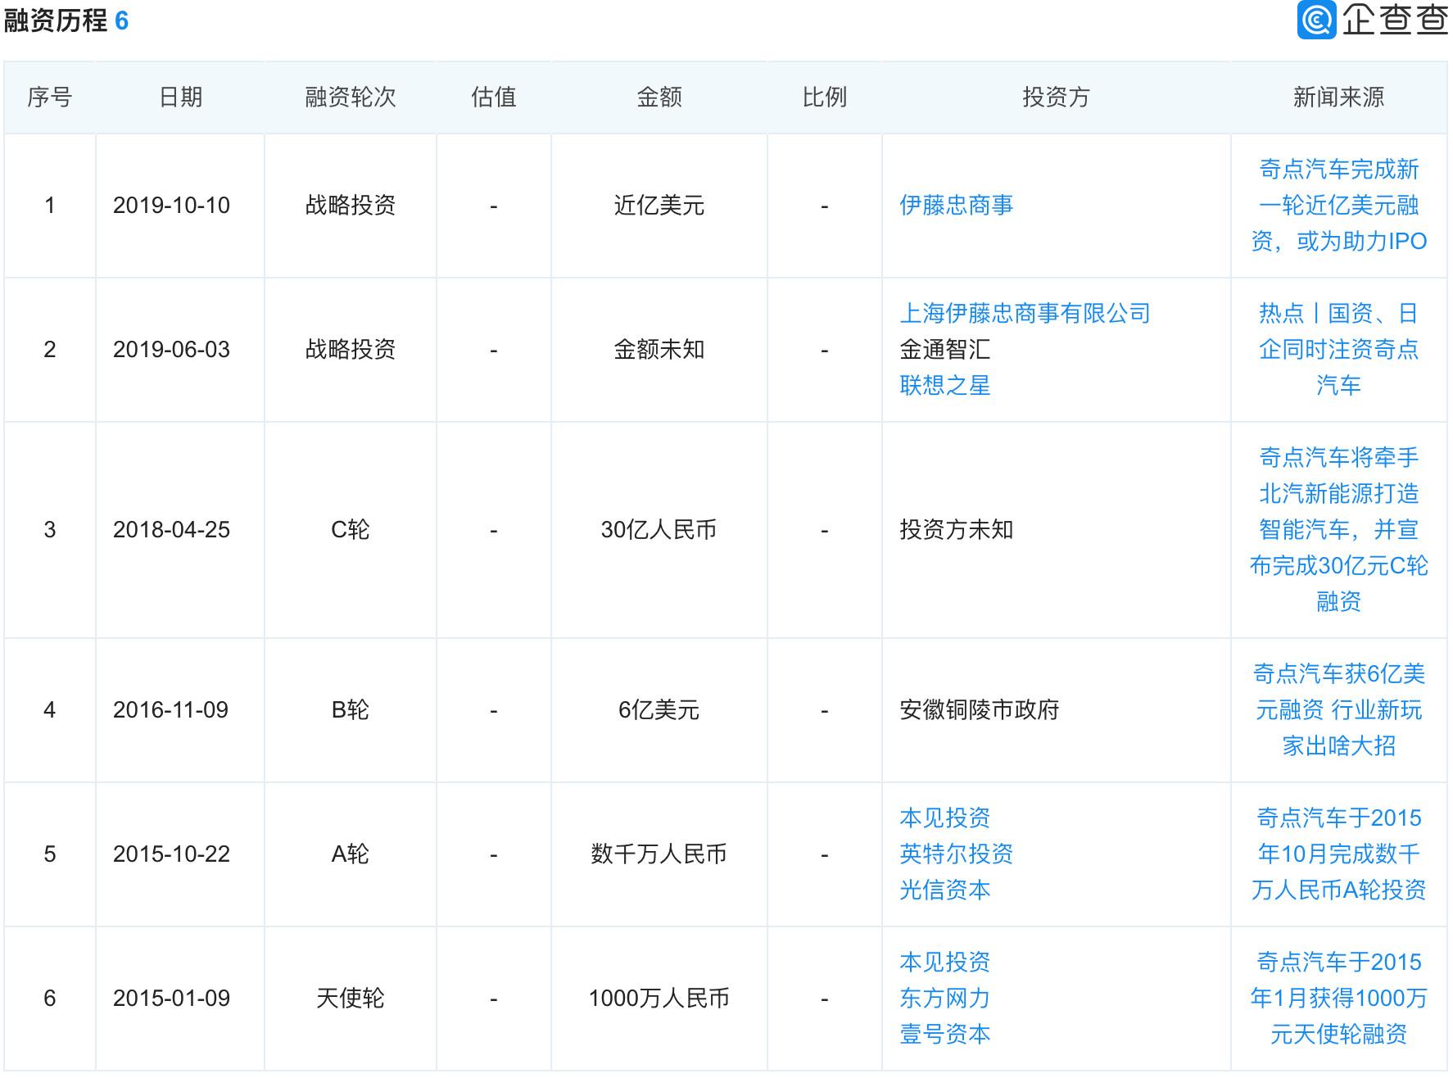Select amount cell 数千万人民币

659,854
